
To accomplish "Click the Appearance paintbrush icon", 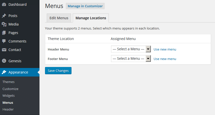I will click(4, 72).
